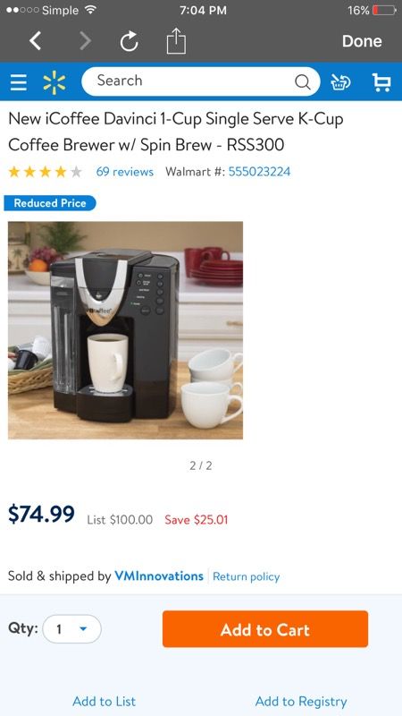
Task: Tap the search magnifier icon
Action: (x=302, y=81)
